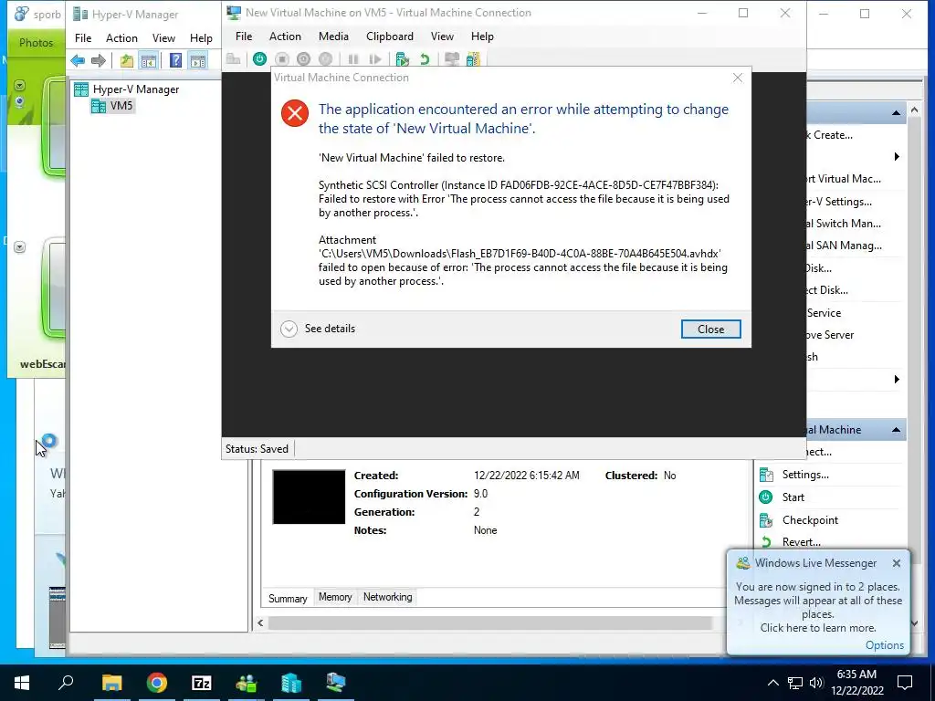935x701 pixels.
Task: Click the Forward arrow in Hyper-V Manager toolbar
Action: point(99,60)
